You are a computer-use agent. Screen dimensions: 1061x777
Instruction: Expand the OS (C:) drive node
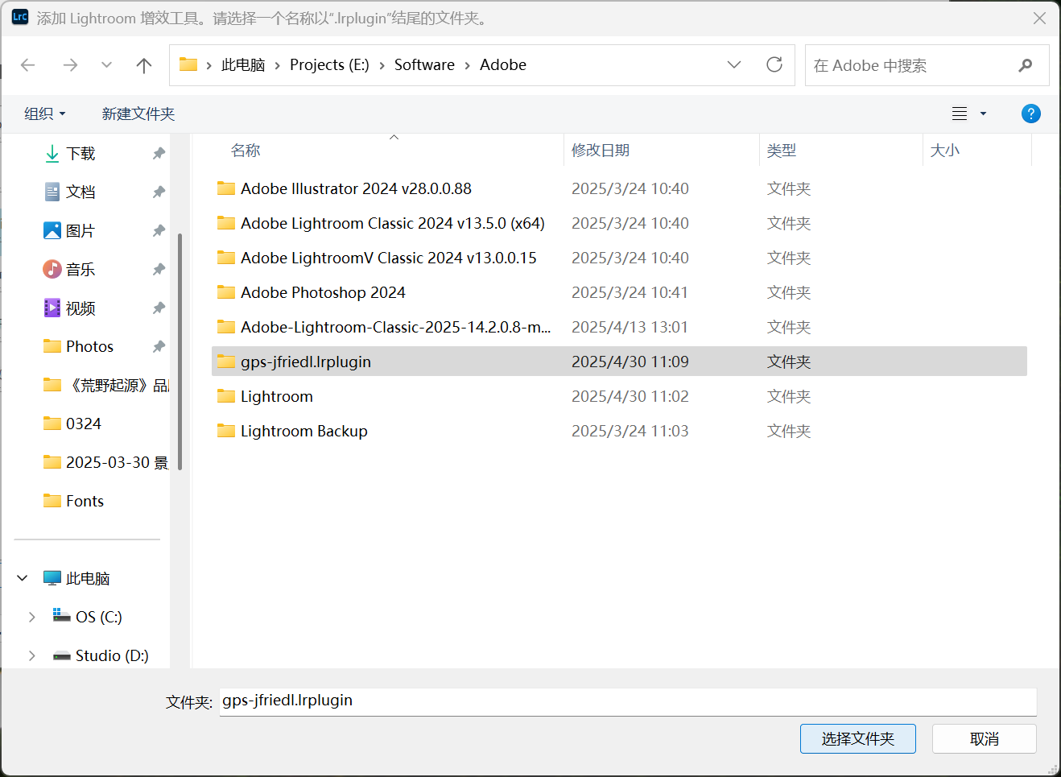[x=32, y=617]
